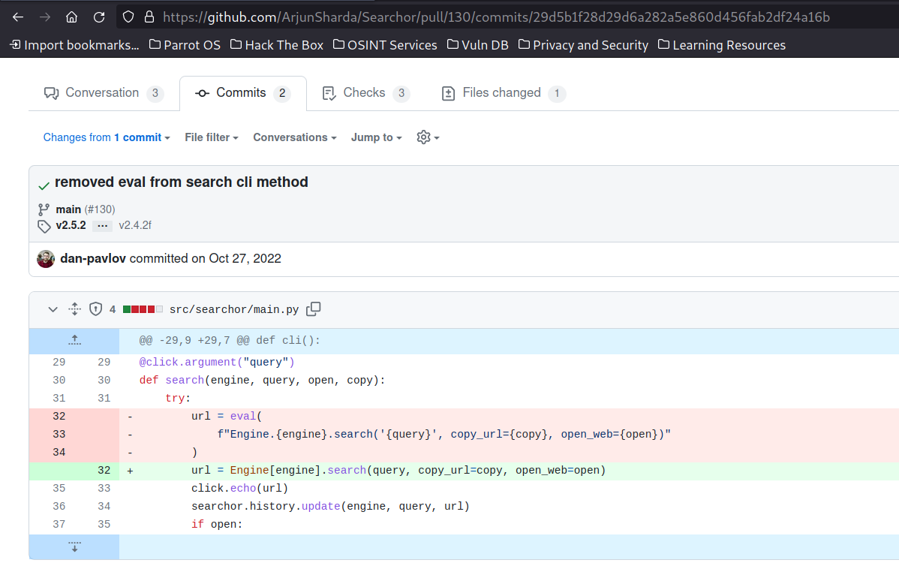The image size is (899, 566).
Task: Open the diff settings gear dropdown
Action: [x=428, y=137]
